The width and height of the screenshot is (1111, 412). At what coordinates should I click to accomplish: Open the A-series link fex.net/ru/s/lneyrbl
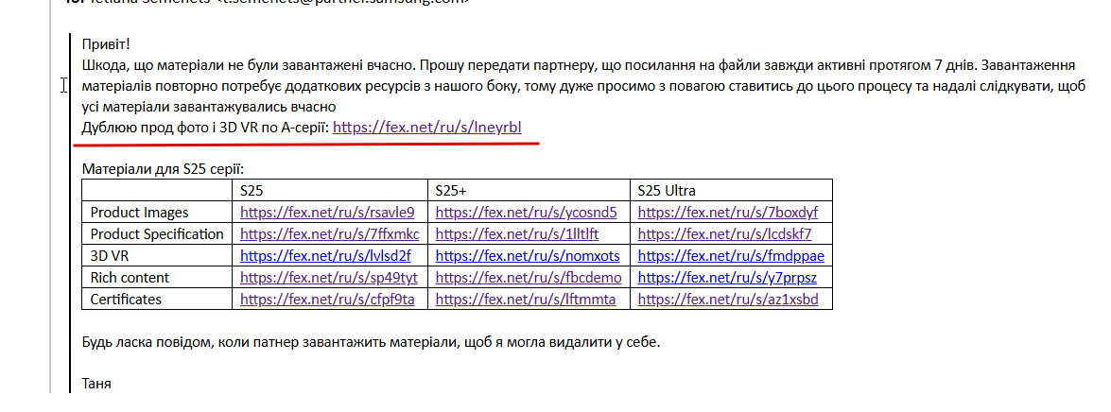427,128
